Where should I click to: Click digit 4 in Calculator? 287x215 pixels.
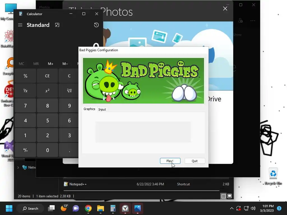click(26, 120)
